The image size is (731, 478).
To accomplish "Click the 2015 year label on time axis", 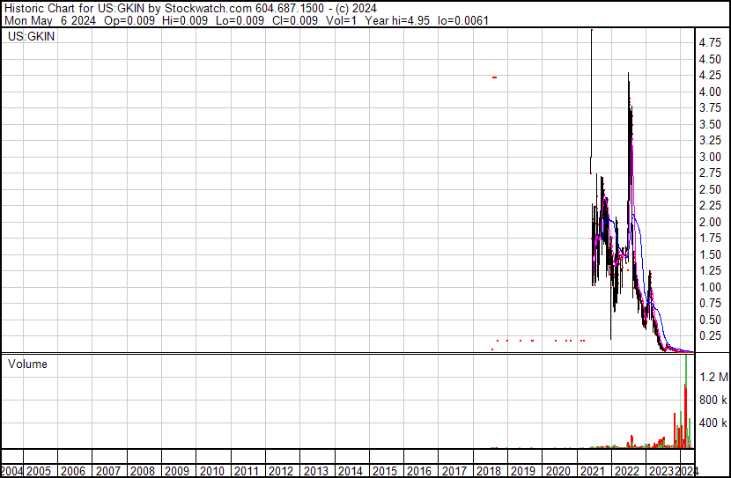I will click(384, 471).
